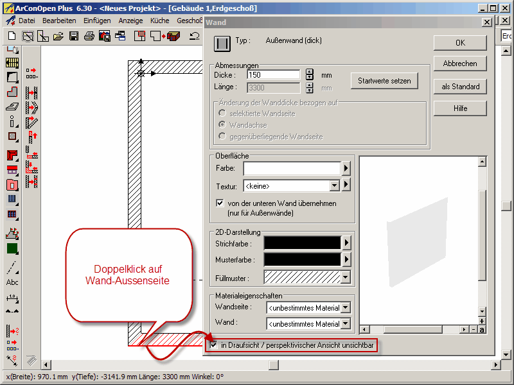
Task: Click the Print icon in toolbar
Action: 89,36
